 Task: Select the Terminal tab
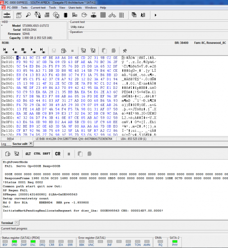point(7,223)
